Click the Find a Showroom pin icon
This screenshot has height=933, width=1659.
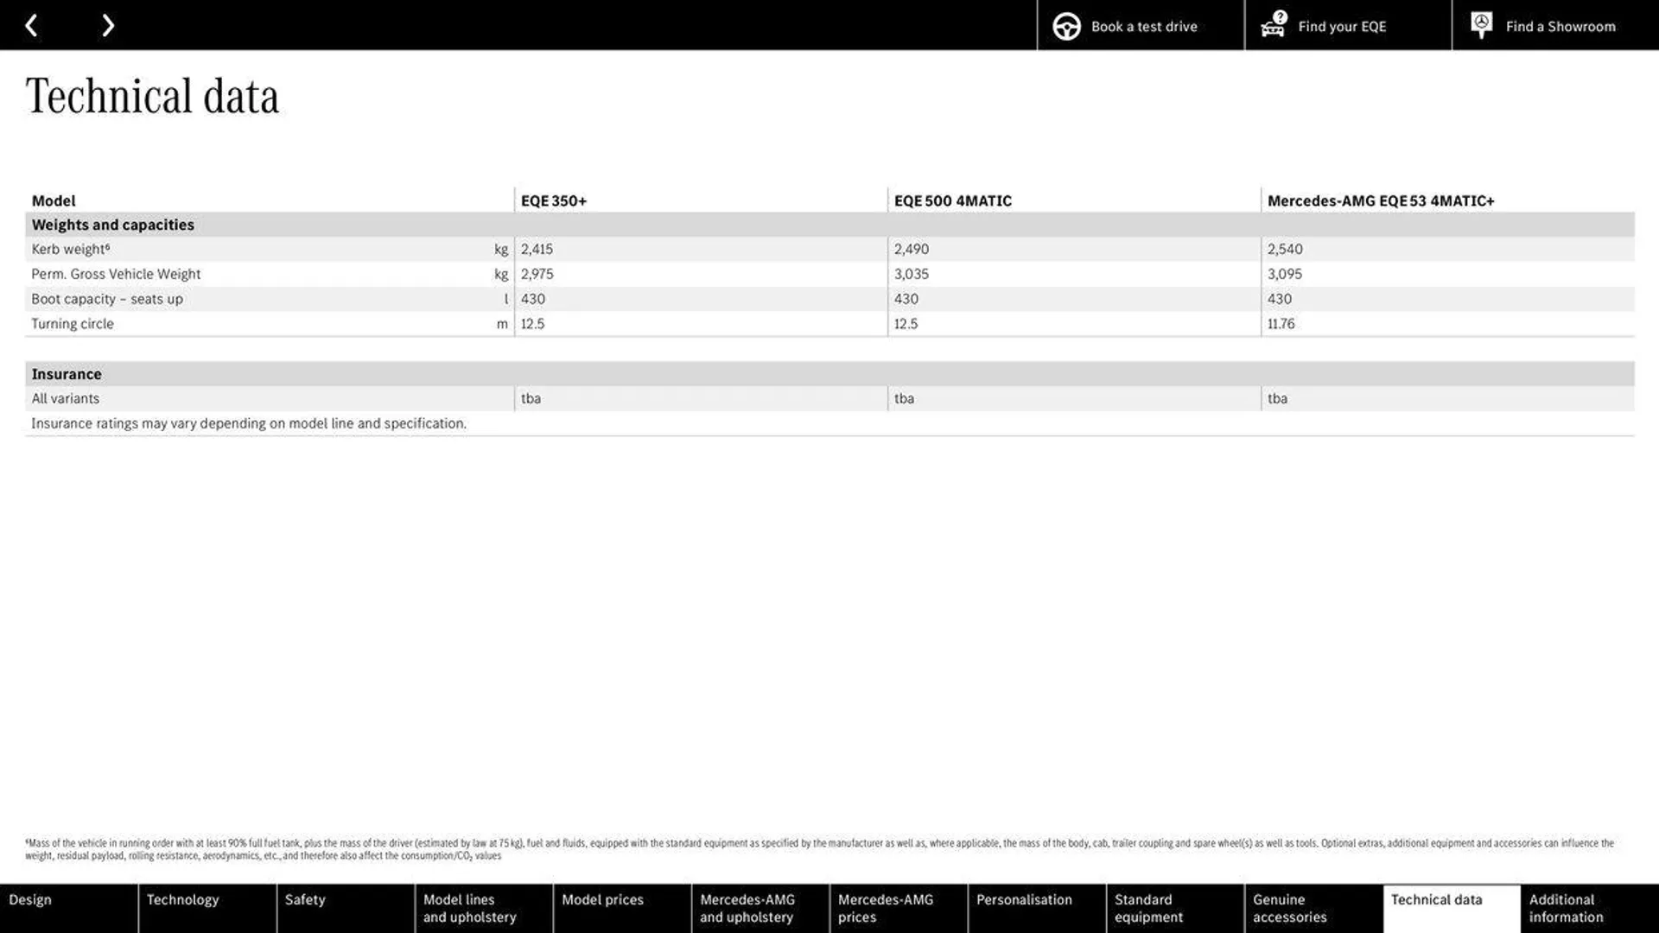(x=1481, y=25)
